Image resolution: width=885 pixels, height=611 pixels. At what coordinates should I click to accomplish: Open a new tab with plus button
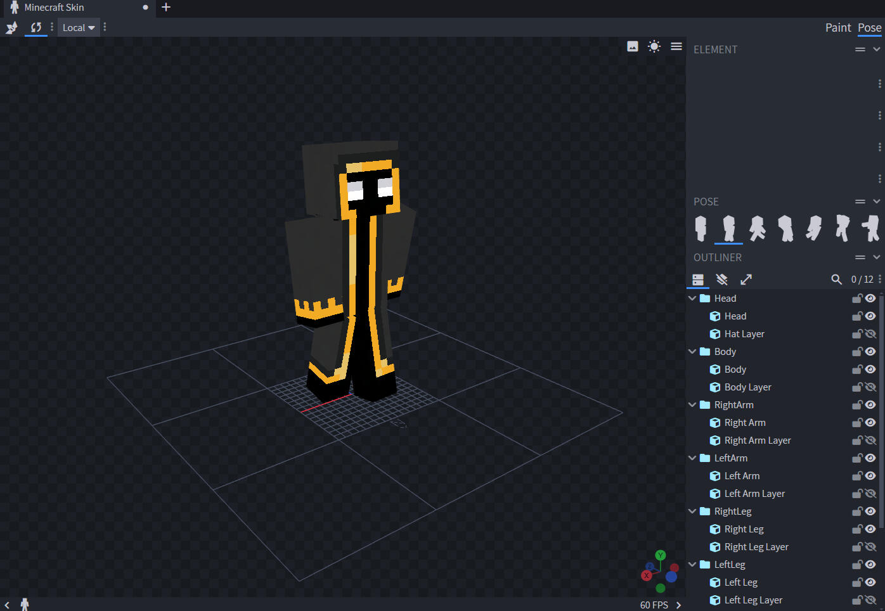[x=166, y=8]
